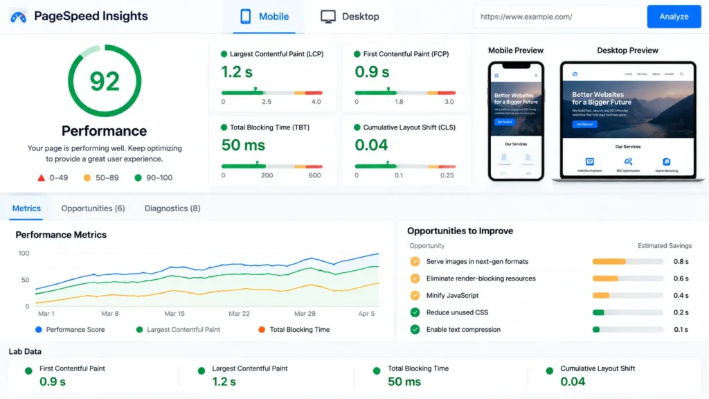Switch to the Desktop tab

click(x=350, y=17)
